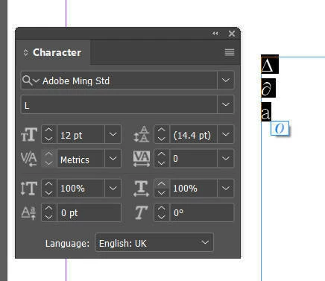This screenshot has width=325, height=281.
Task: Click the horizontal scale 100% field
Action: 194,188
